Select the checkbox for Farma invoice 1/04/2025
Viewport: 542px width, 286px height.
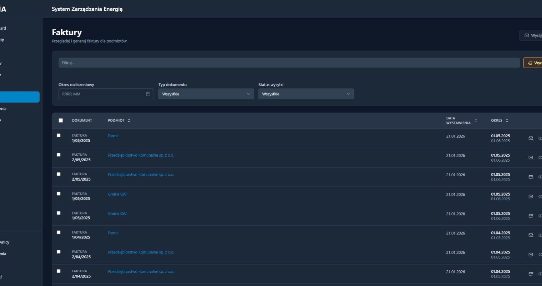tap(59, 232)
